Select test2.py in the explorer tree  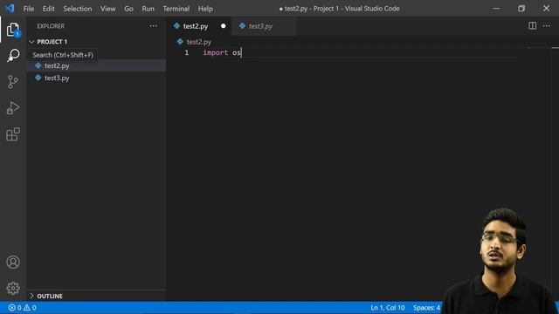click(x=96, y=65)
